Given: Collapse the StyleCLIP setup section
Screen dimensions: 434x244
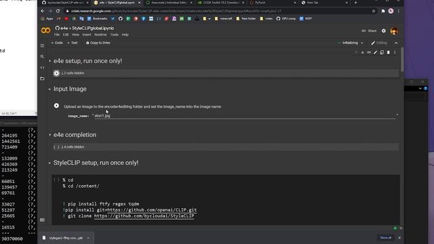Looking at the screenshot, I should (x=50, y=163).
